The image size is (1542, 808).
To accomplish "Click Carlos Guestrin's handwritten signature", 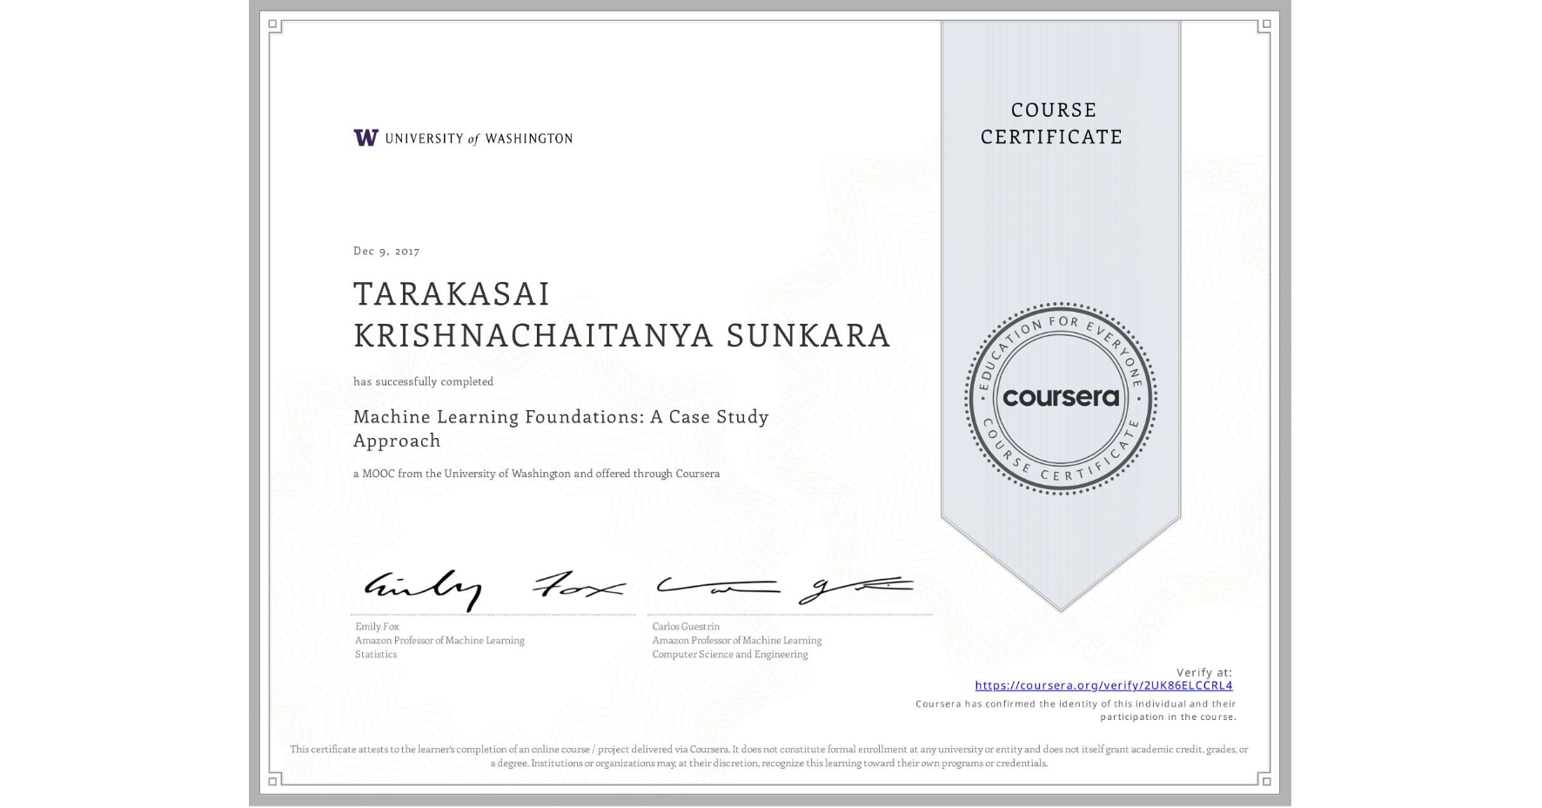I will (785, 589).
